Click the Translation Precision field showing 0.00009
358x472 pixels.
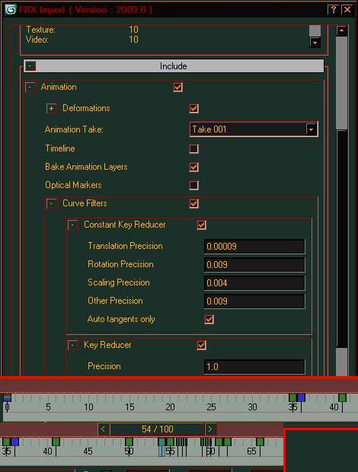point(254,247)
